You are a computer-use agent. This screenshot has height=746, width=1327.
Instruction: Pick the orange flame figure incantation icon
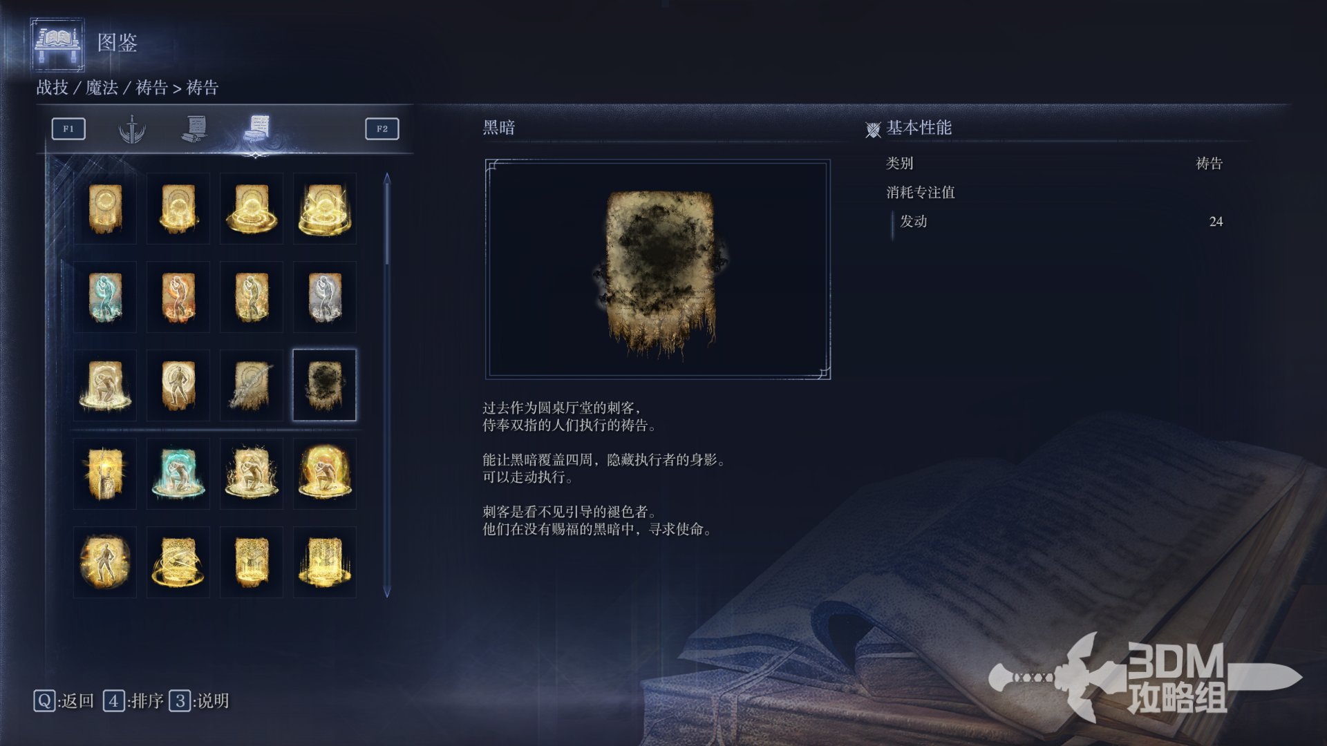[x=178, y=297]
